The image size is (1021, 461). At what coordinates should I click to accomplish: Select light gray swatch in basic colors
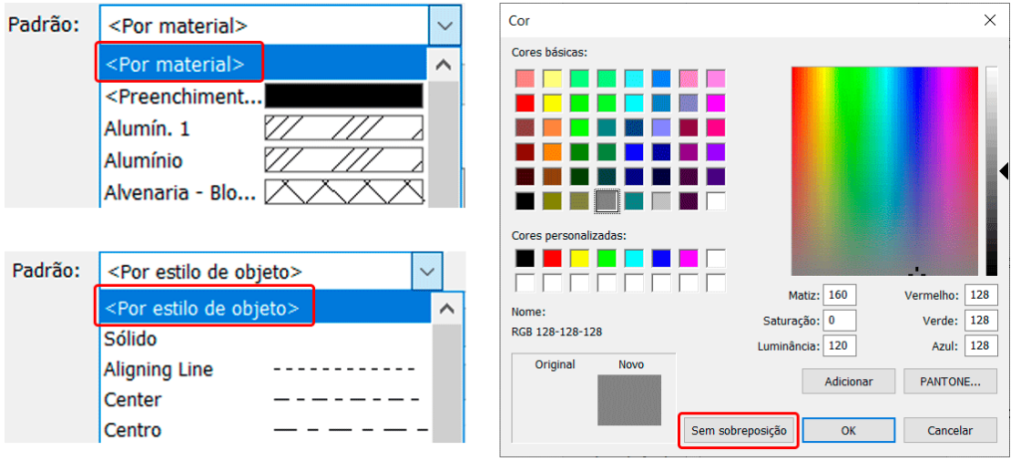pyautogui.click(x=661, y=201)
